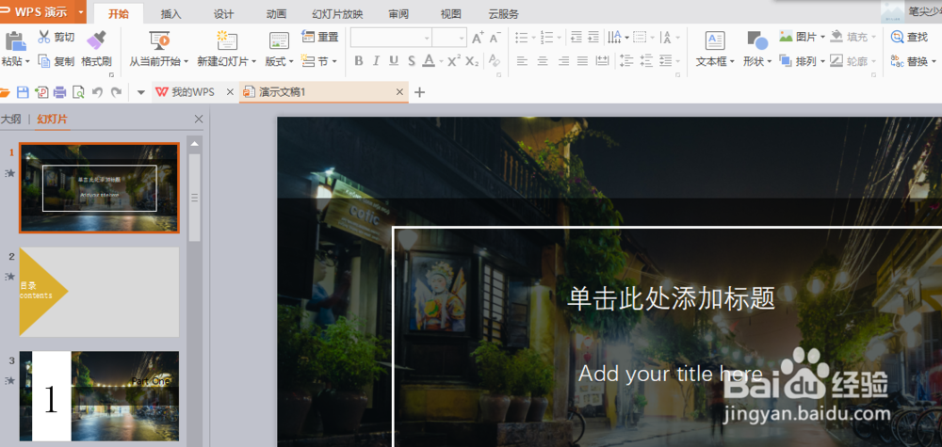Open the Section (节) dropdown
Image resolution: width=942 pixels, height=447 pixels.
pos(319,60)
